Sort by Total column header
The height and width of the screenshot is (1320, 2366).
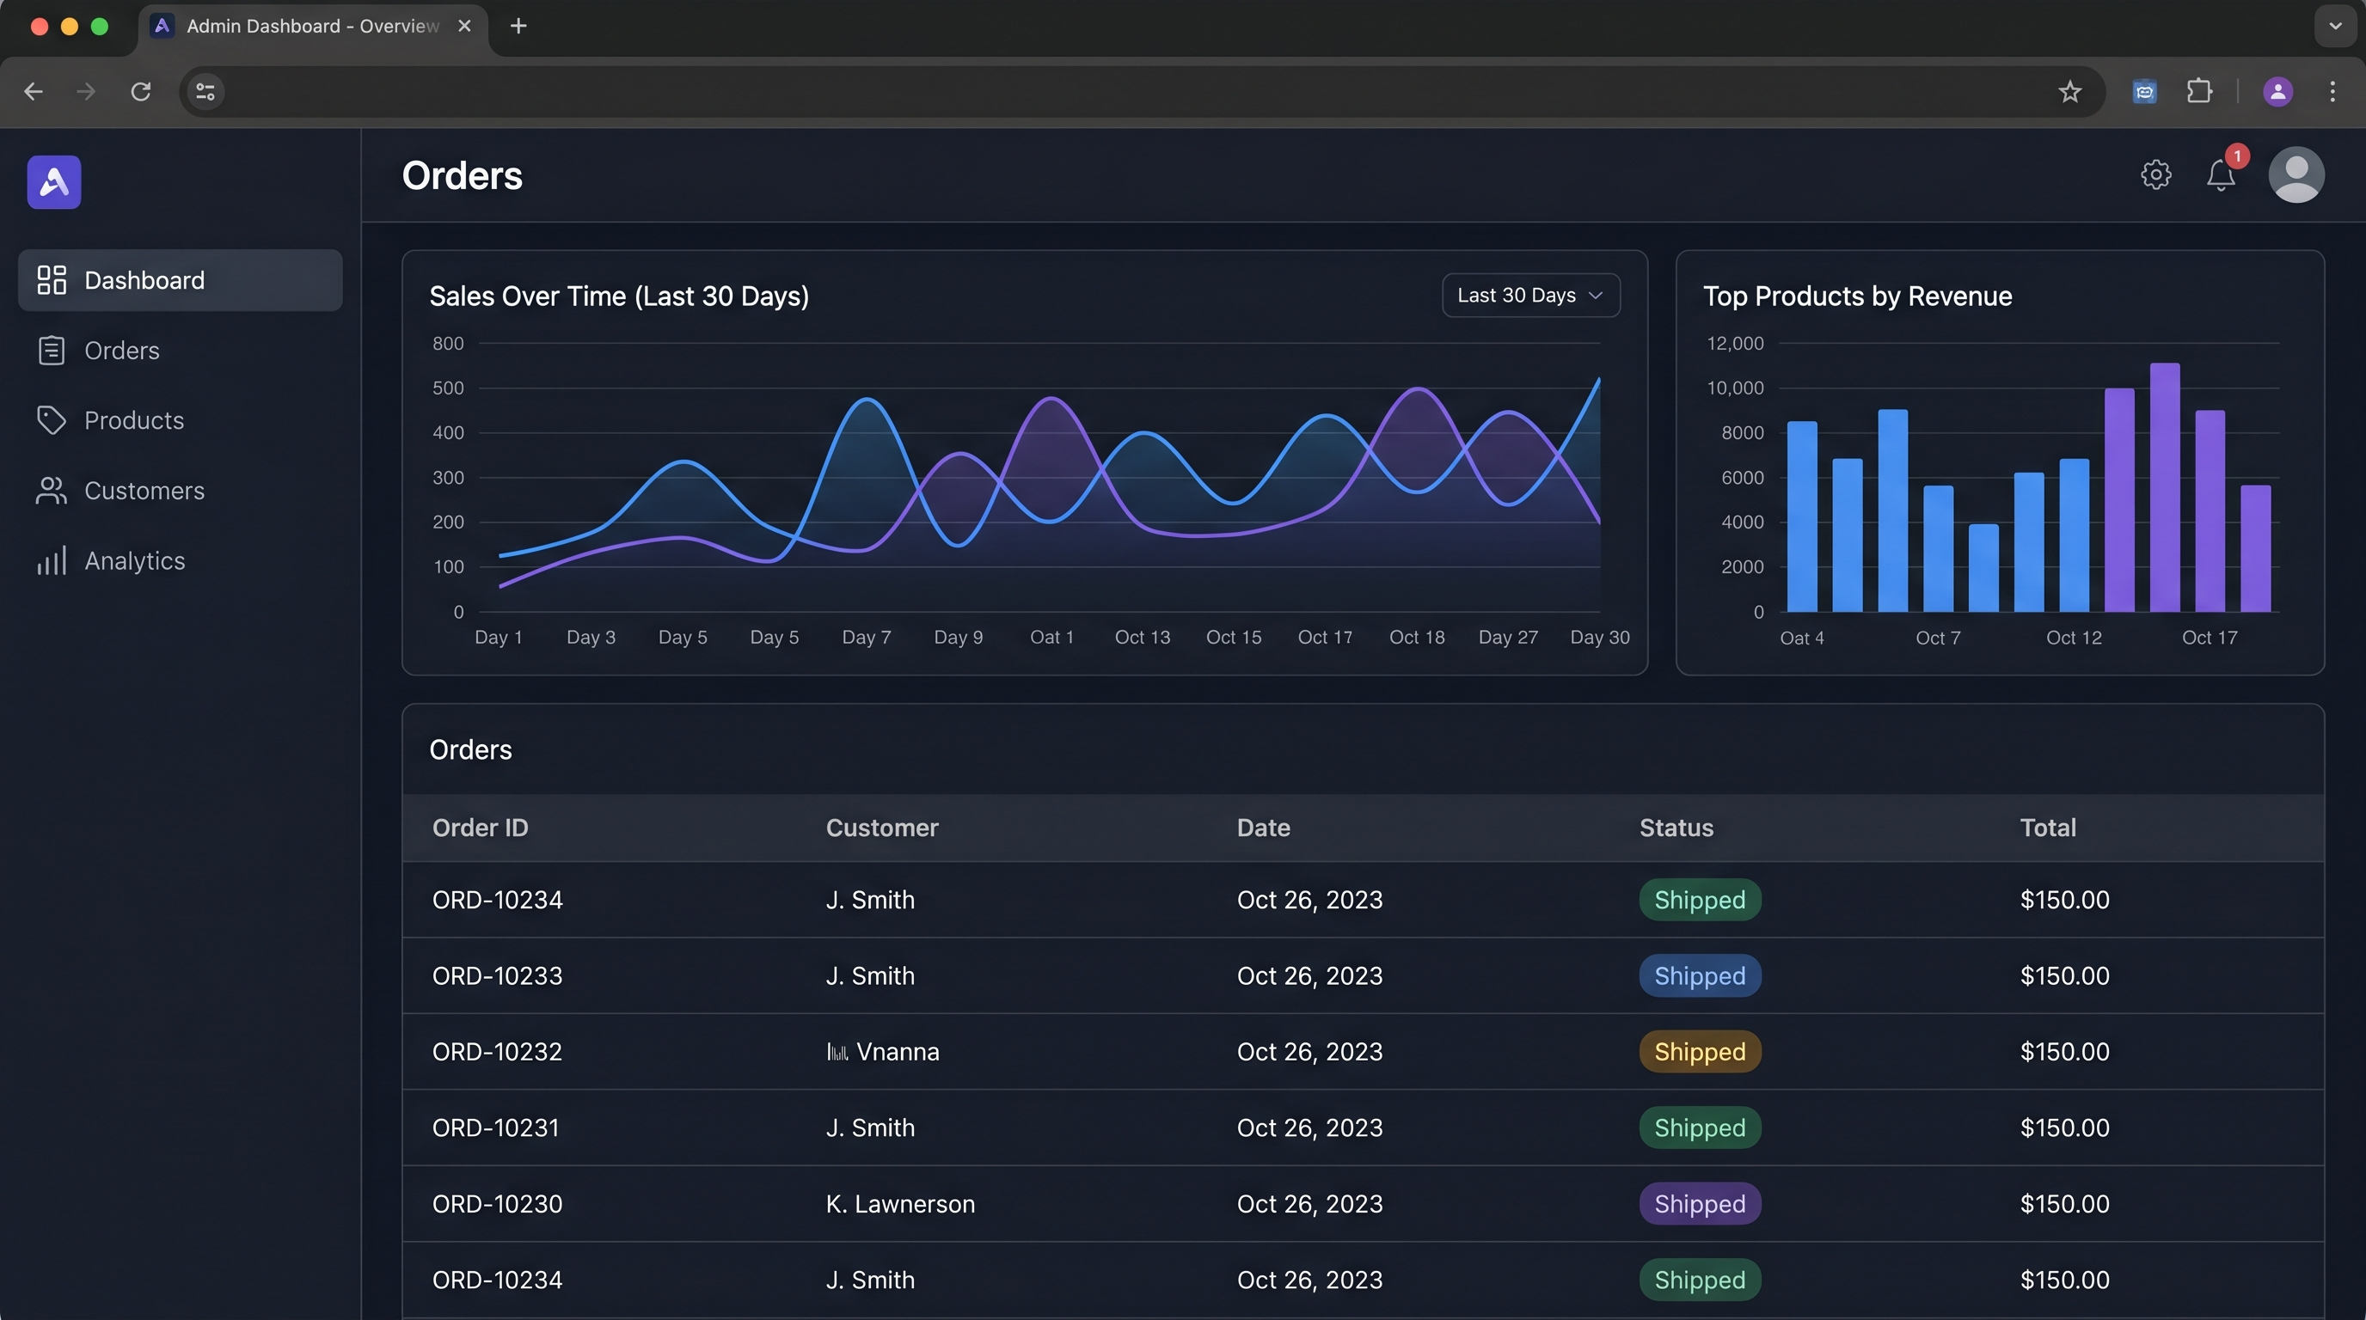(2047, 828)
